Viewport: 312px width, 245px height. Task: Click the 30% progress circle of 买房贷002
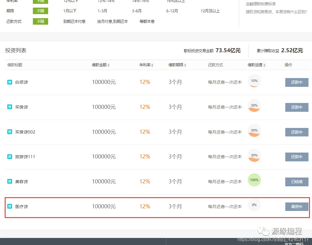point(254,130)
